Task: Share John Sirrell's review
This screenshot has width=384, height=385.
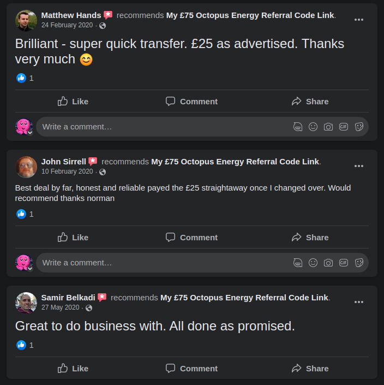Action: coord(310,238)
